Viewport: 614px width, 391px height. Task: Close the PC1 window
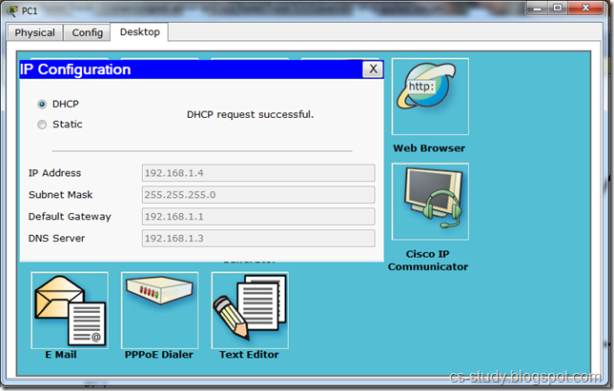point(585,8)
